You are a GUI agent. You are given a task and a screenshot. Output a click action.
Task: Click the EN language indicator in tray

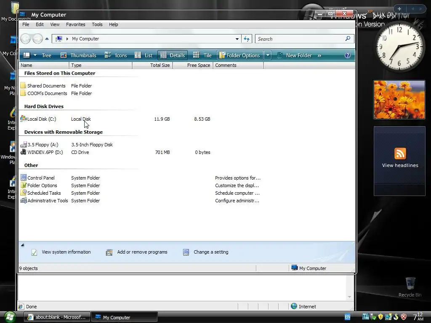coord(347,317)
